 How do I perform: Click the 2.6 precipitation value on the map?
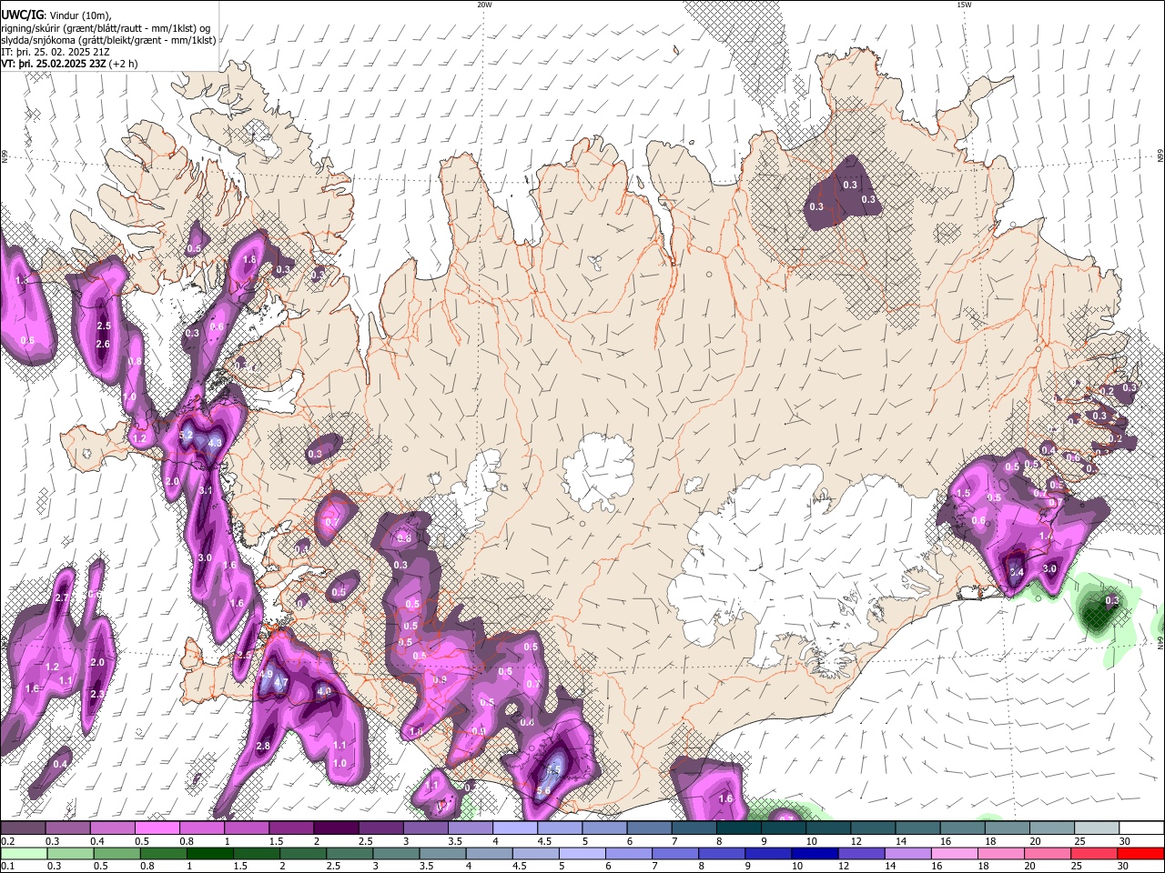pos(103,344)
